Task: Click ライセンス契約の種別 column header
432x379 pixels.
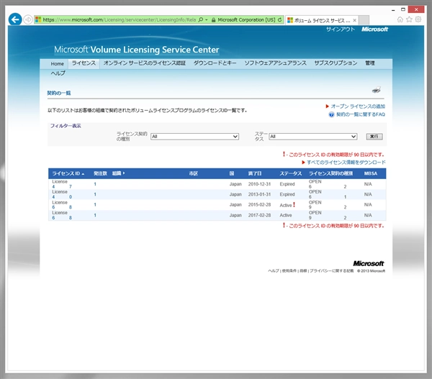Action: (x=330, y=173)
